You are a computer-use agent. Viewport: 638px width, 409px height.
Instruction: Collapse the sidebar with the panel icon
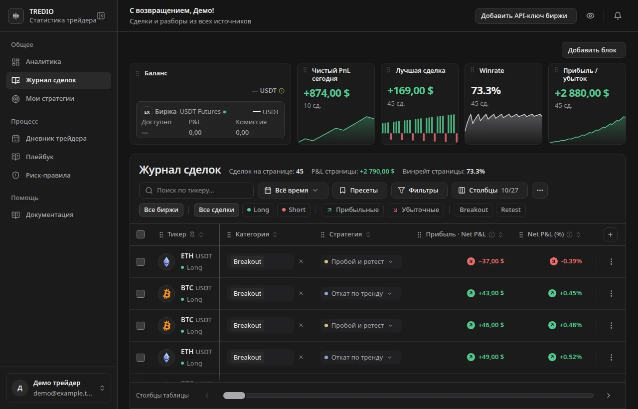click(x=101, y=16)
